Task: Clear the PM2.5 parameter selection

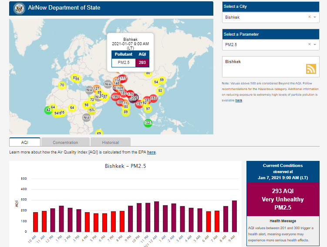Action: point(310,44)
